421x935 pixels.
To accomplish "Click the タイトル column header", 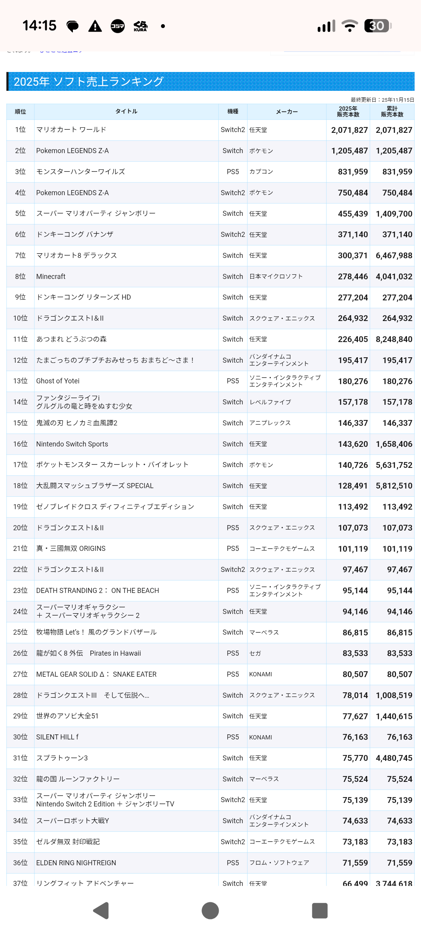I will pyautogui.click(x=126, y=111).
